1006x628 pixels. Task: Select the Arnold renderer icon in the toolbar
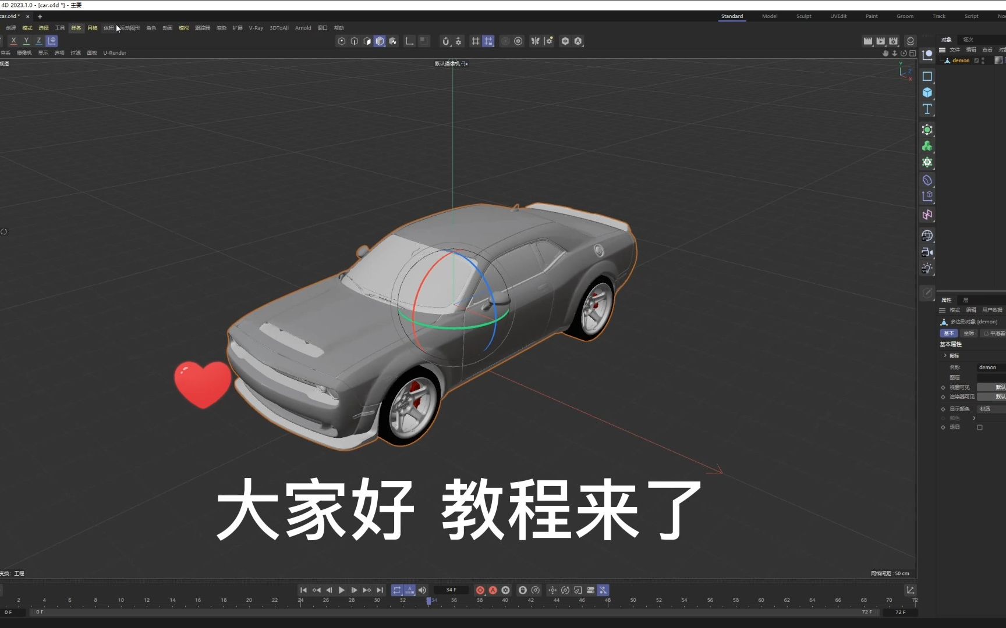(x=578, y=41)
